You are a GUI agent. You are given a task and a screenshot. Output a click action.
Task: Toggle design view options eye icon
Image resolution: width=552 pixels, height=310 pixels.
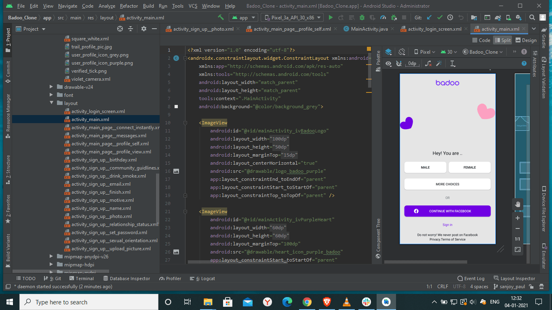tap(388, 64)
